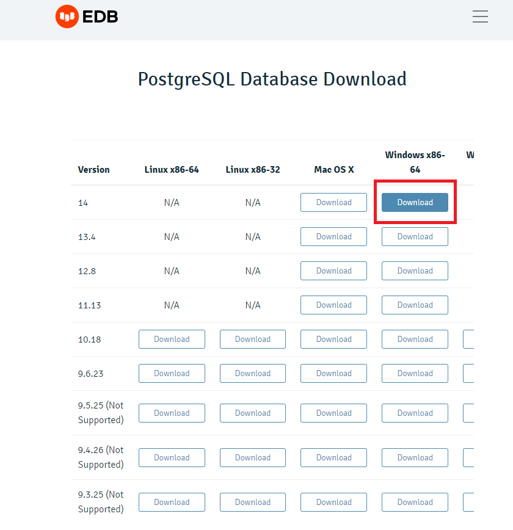This screenshot has width=513, height=530.
Task: Download version 11.13 for Mac OS X
Action: [x=334, y=305]
